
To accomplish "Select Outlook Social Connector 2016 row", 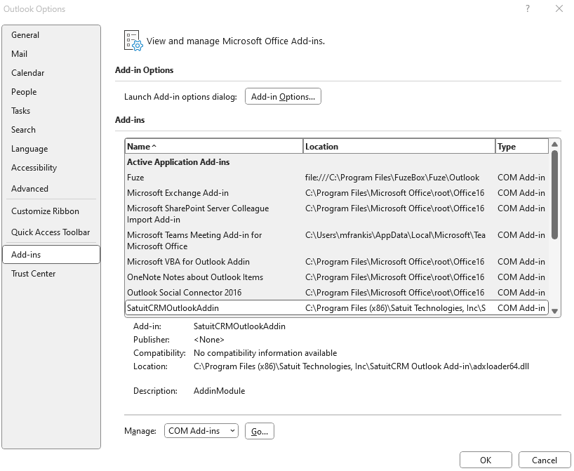I will 337,293.
